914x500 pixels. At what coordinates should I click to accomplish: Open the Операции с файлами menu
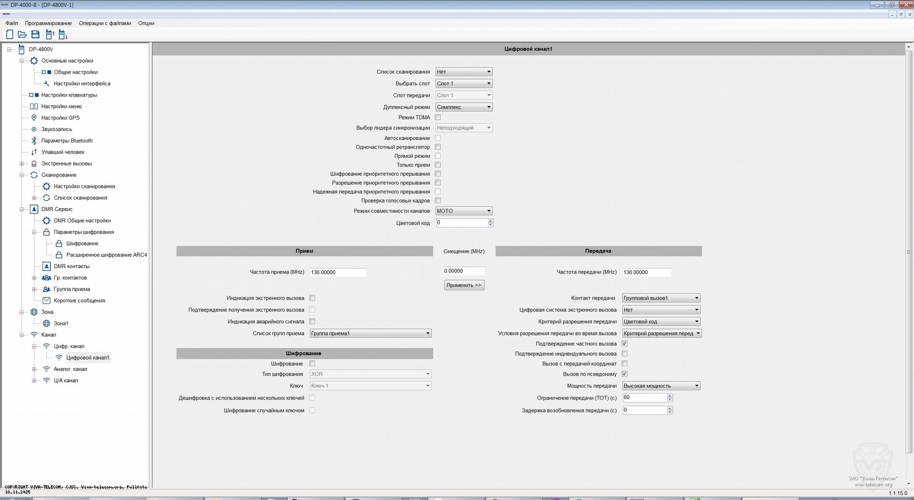click(x=105, y=23)
